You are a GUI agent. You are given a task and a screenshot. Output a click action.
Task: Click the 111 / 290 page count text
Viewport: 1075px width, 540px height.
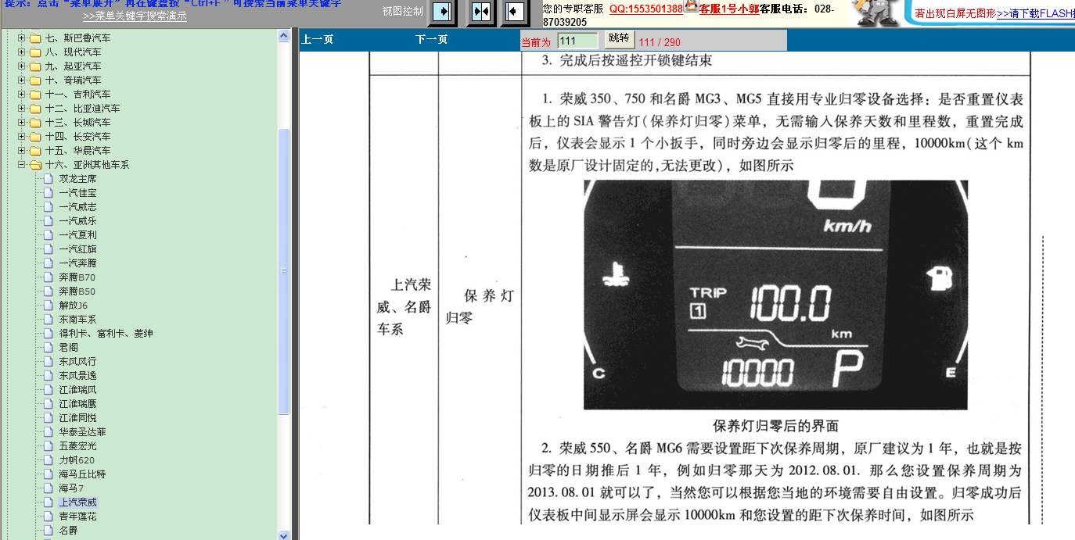tap(660, 42)
